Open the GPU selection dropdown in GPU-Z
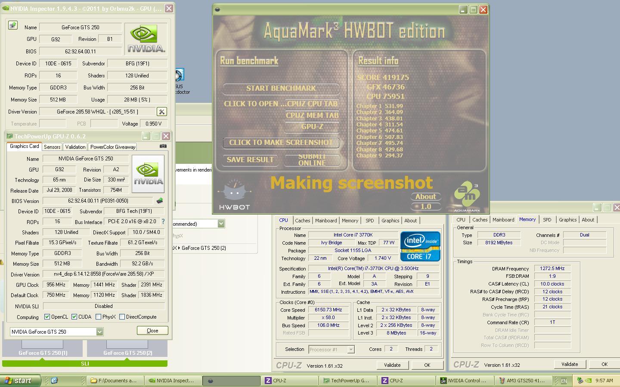 point(99,332)
